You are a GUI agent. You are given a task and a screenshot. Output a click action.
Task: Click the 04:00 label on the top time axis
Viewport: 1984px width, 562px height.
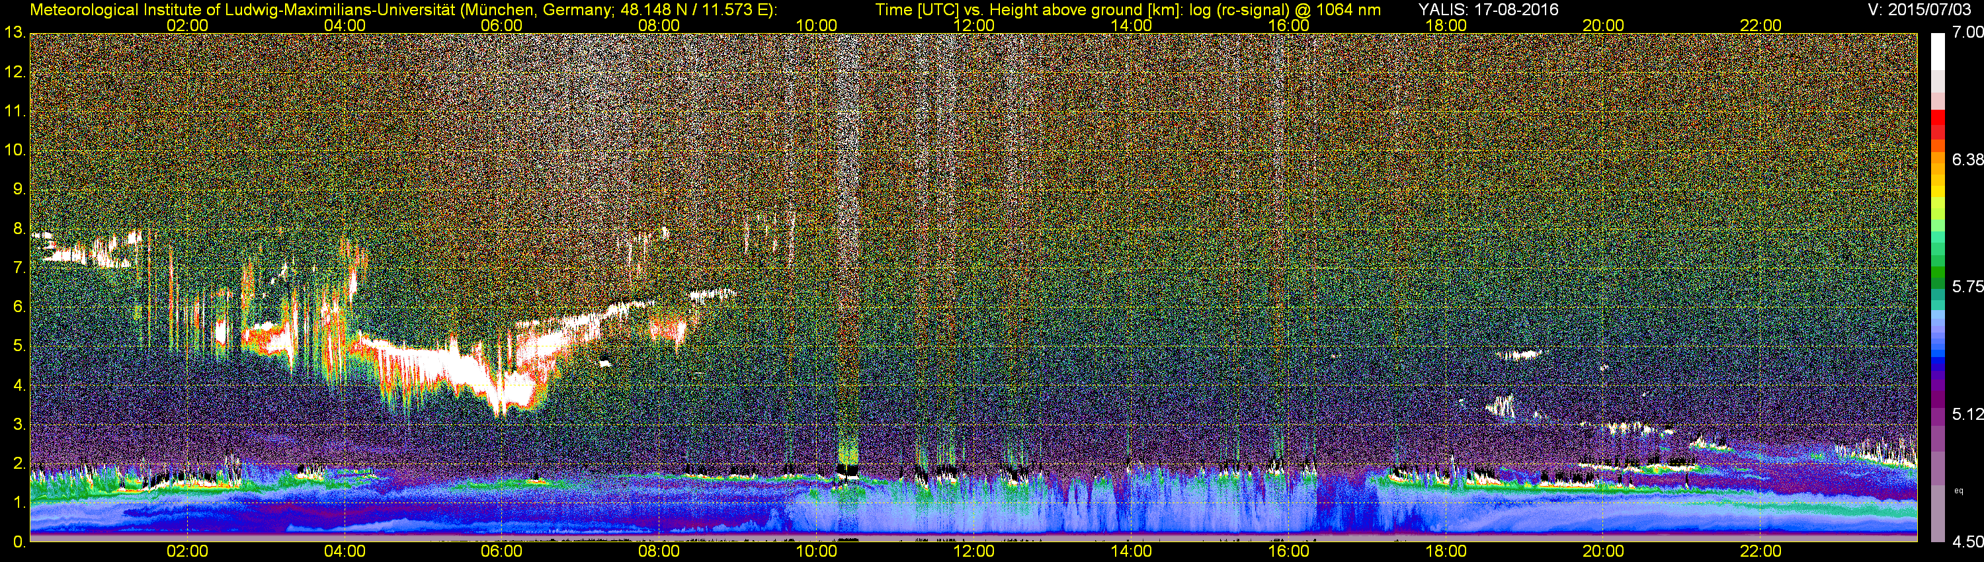(345, 25)
